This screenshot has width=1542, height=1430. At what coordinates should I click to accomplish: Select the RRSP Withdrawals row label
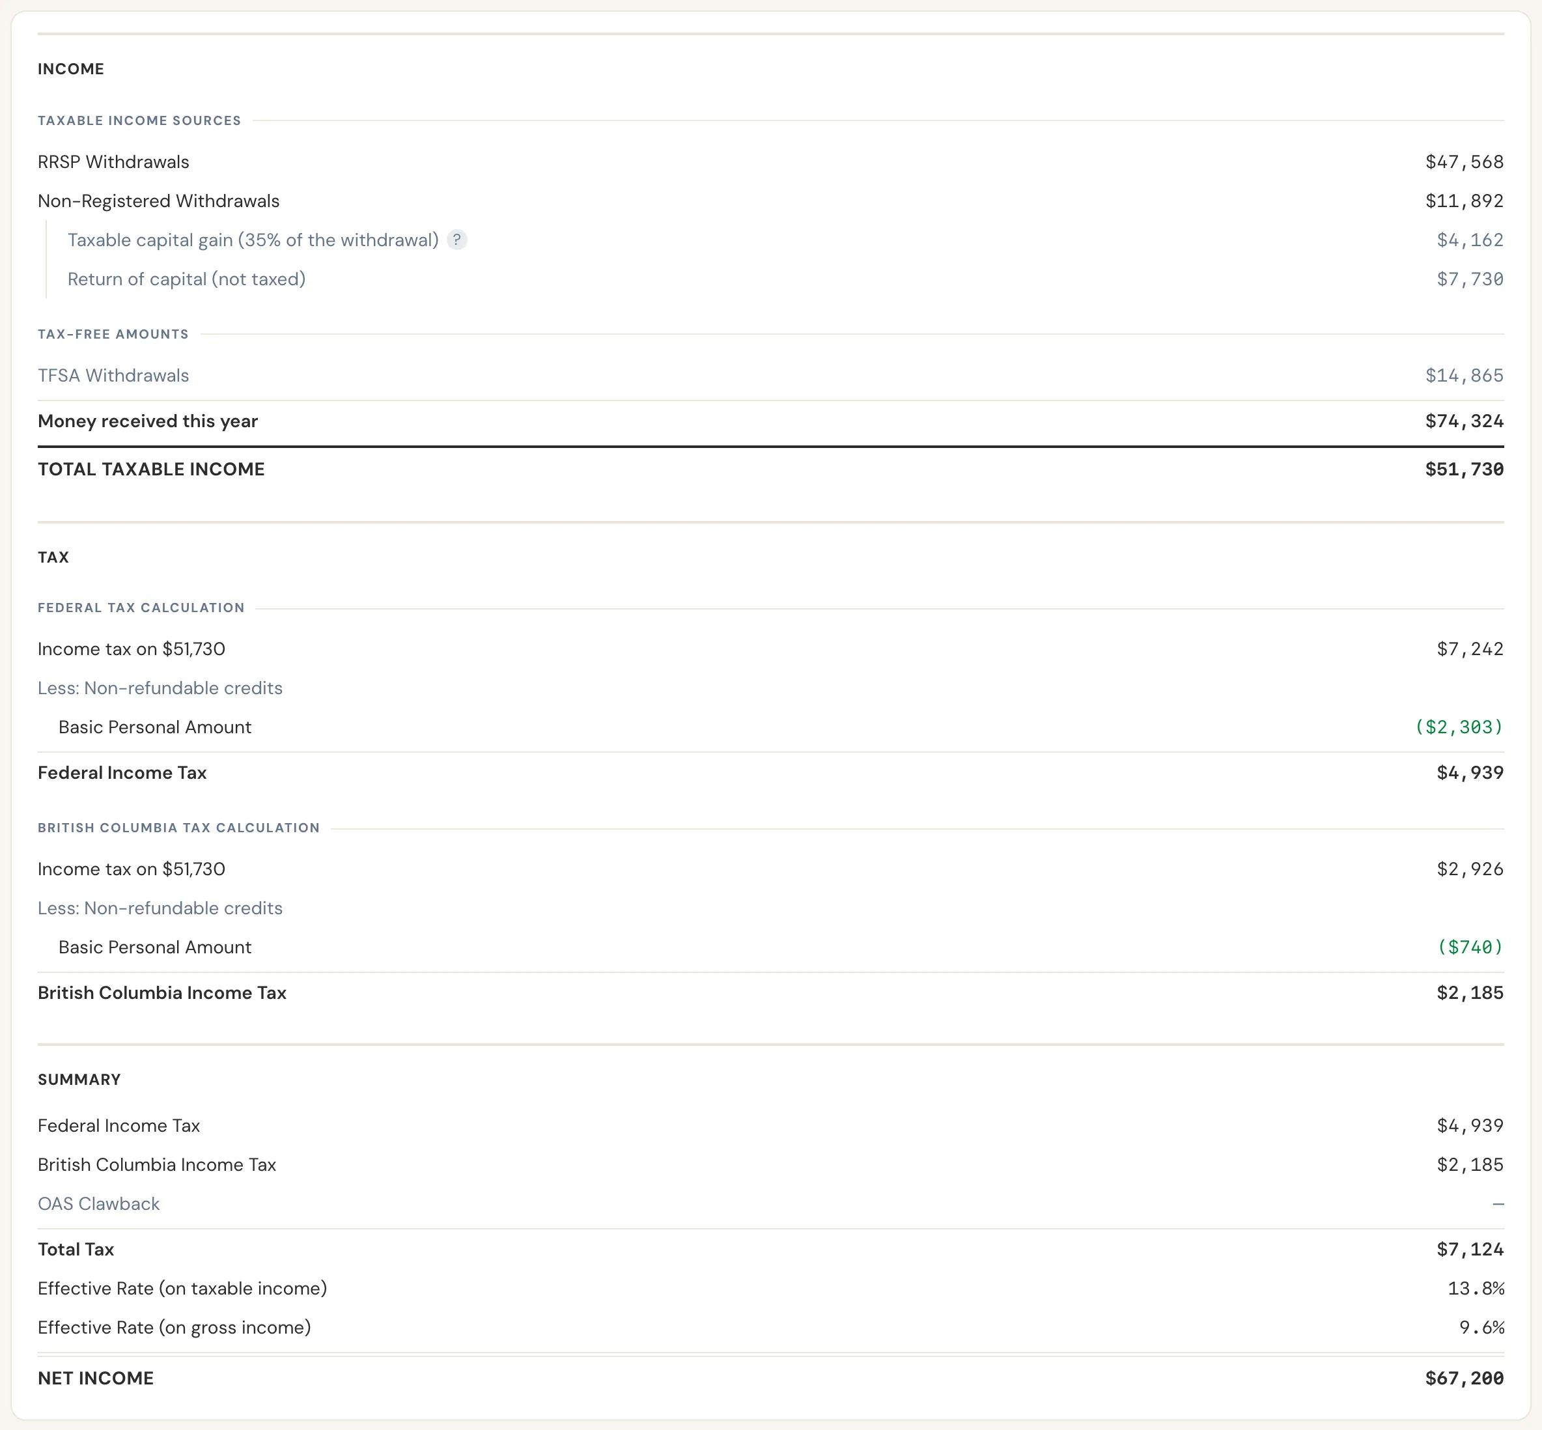114,161
